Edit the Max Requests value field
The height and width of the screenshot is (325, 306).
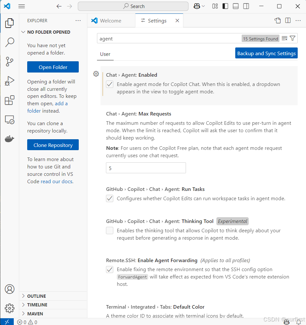146,168
